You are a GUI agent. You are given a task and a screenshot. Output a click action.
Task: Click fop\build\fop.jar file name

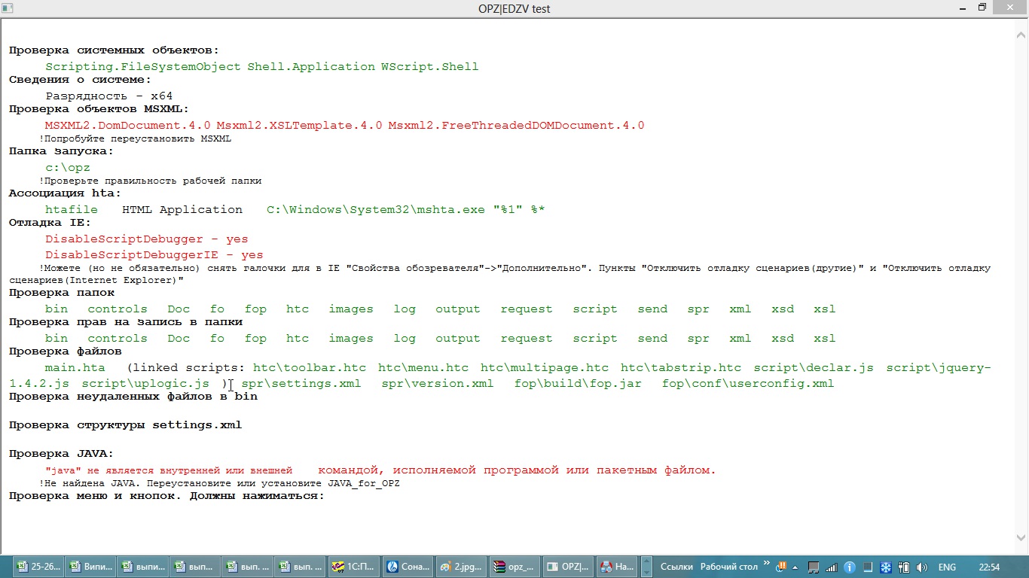tap(579, 383)
